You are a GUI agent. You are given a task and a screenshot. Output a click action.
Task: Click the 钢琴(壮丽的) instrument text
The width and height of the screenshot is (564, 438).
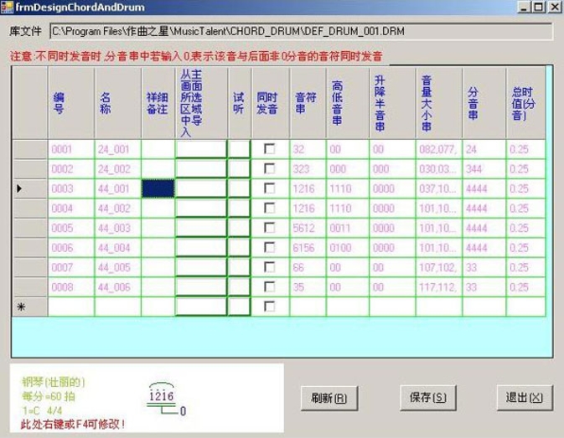coord(54,382)
